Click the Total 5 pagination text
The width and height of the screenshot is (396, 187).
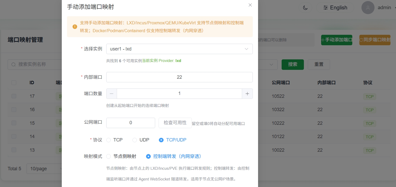coord(14,169)
